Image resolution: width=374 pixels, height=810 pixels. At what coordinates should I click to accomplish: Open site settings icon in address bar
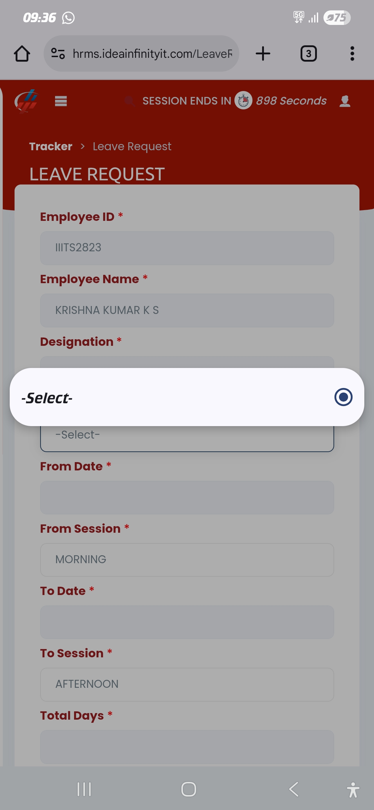click(x=58, y=54)
